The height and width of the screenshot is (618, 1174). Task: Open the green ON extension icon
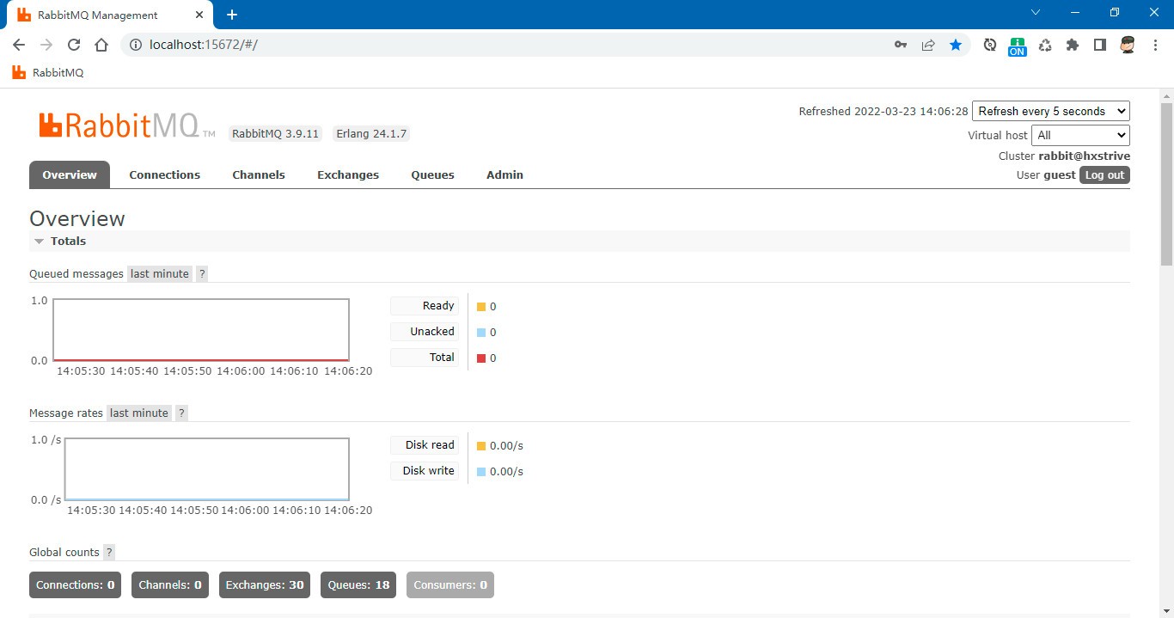1018,46
